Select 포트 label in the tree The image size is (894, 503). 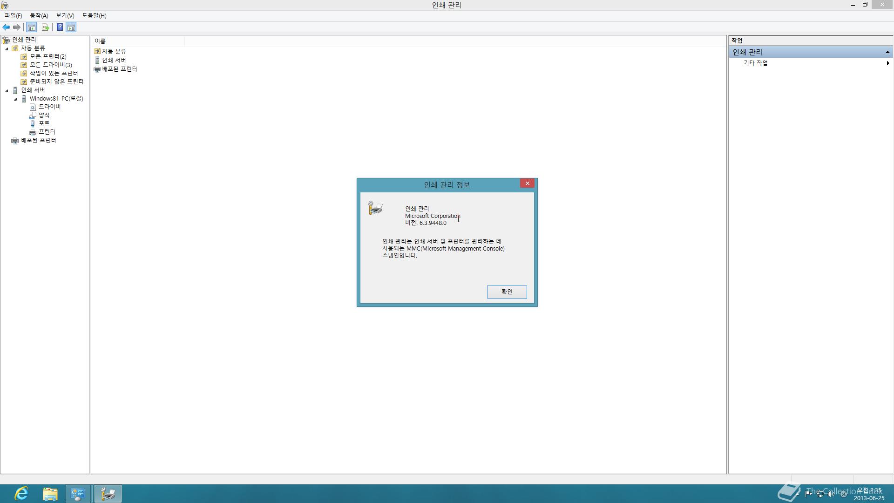coord(44,123)
